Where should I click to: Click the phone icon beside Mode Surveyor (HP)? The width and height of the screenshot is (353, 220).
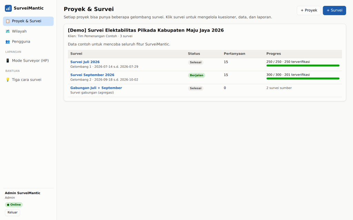coord(8,60)
